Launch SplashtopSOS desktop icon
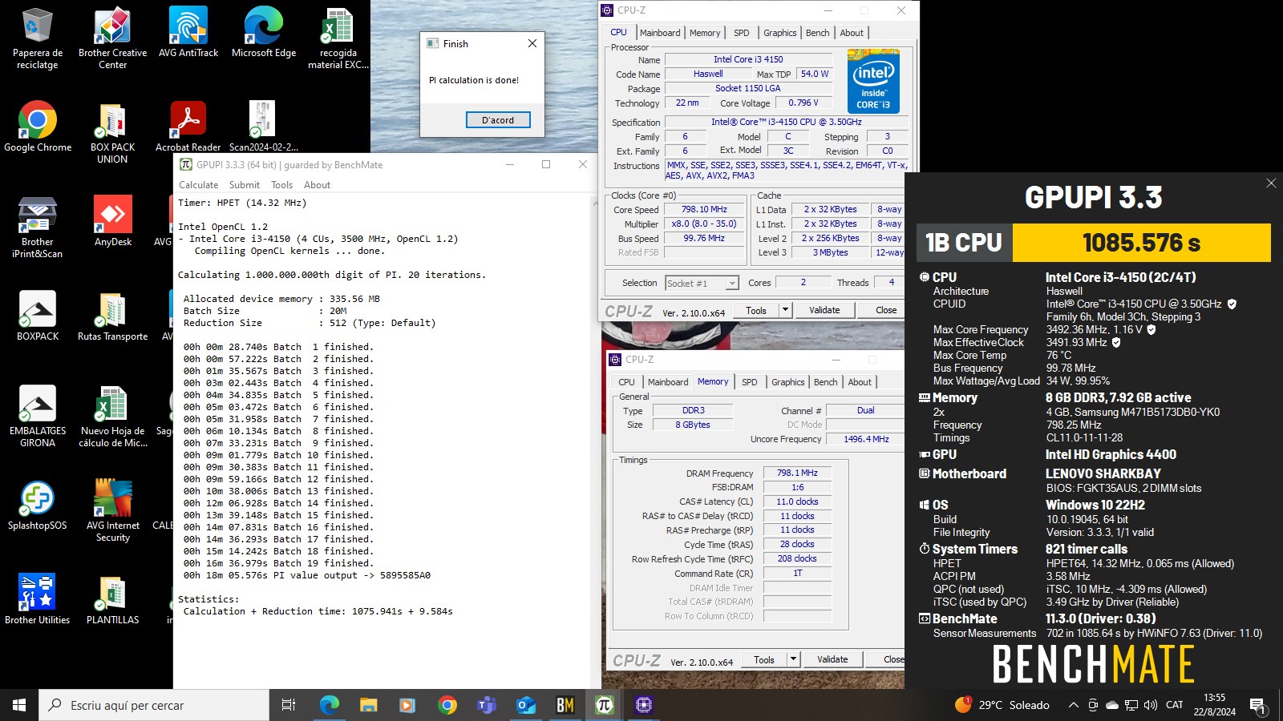 tap(38, 505)
